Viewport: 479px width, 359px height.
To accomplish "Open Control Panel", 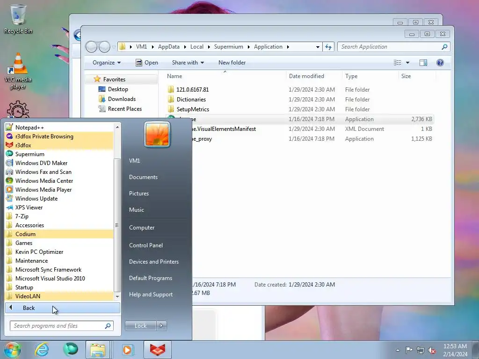I will click(x=146, y=245).
